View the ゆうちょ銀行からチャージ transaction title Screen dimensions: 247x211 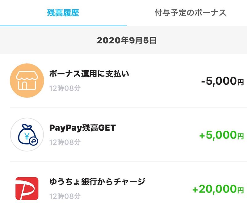pyautogui.click(x=97, y=182)
